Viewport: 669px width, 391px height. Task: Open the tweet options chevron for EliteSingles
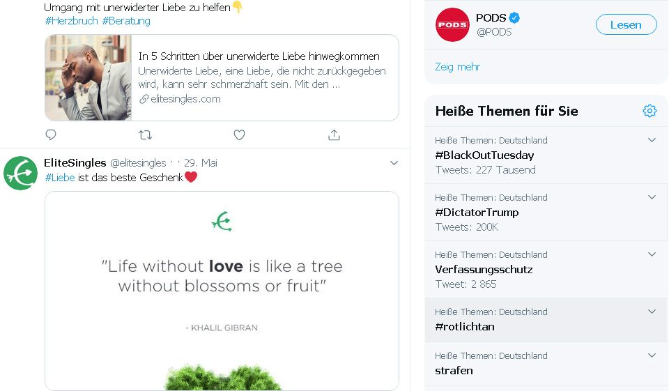[x=394, y=163]
